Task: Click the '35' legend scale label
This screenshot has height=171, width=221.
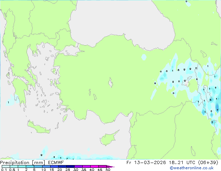Action: [84, 170]
